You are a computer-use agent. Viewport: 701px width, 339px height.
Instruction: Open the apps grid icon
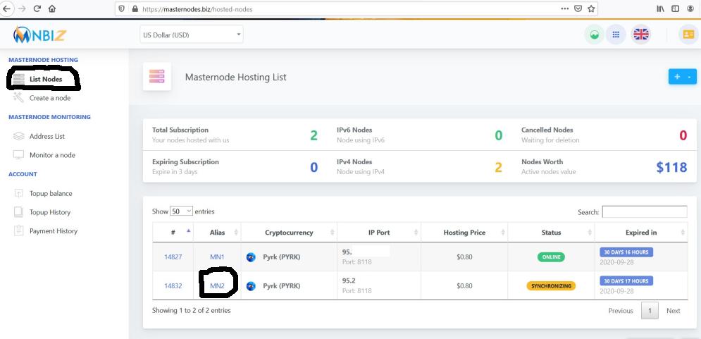(616, 35)
